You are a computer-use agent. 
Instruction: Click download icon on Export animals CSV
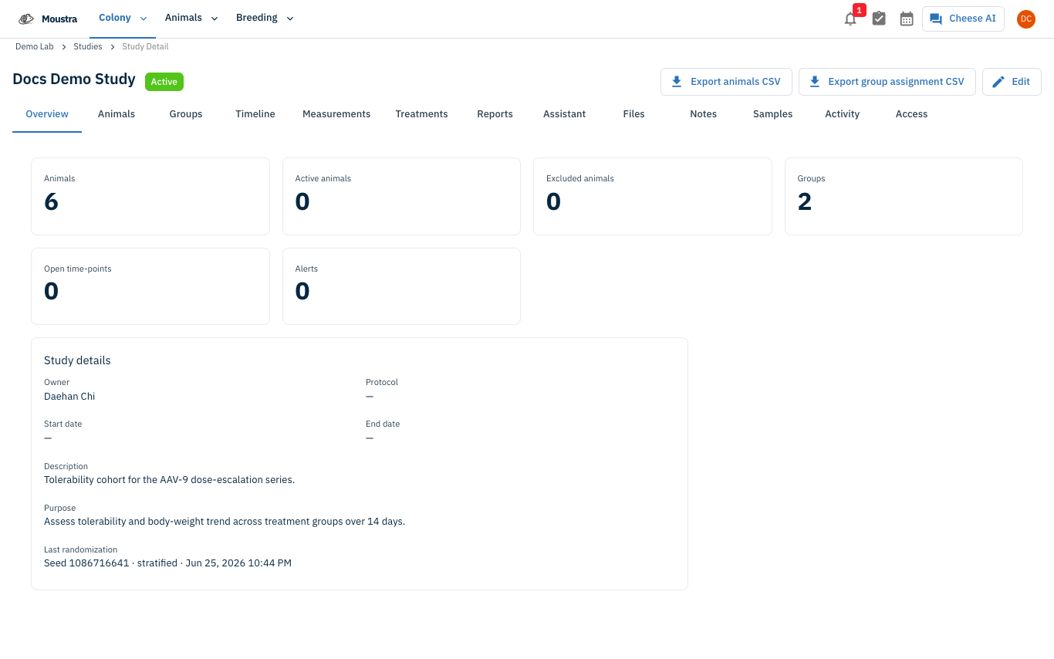coord(677,82)
